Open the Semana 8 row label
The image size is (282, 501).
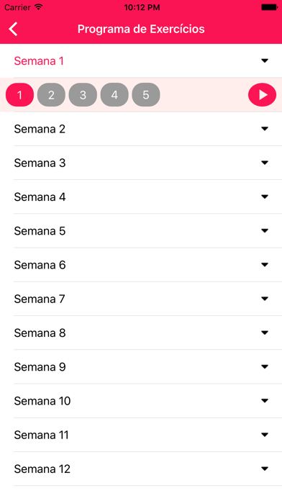pos(40,333)
